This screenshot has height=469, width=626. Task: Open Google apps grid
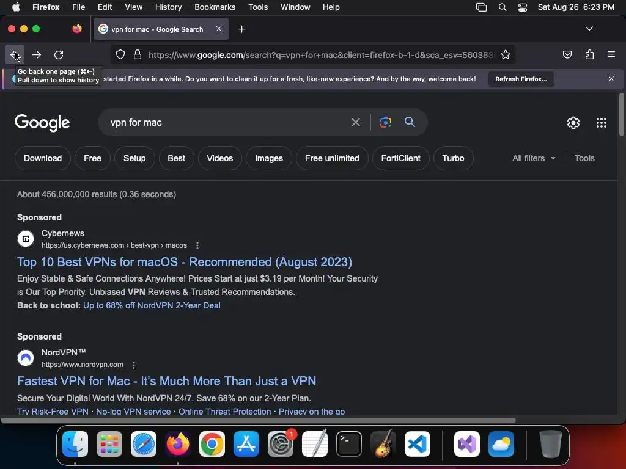pyautogui.click(x=602, y=122)
